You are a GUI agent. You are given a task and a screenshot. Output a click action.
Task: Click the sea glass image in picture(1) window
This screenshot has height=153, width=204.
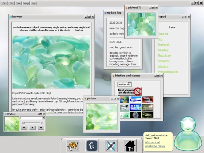pyautogui.click(x=141, y=24)
